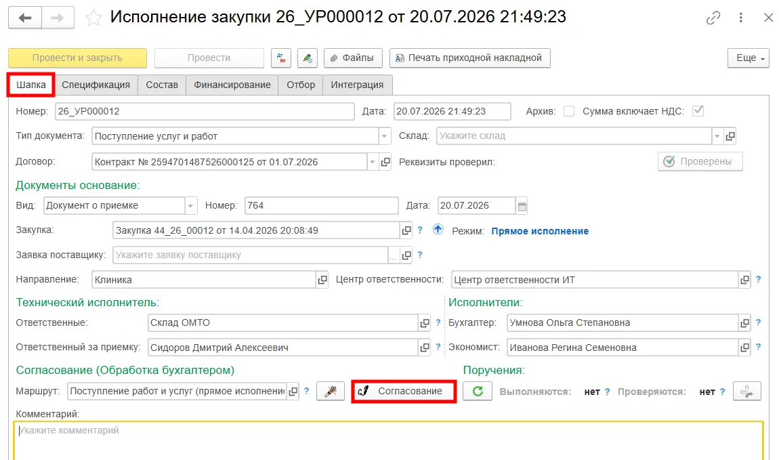Click the Проверены button
779x460 pixels.
pyautogui.click(x=700, y=161)
